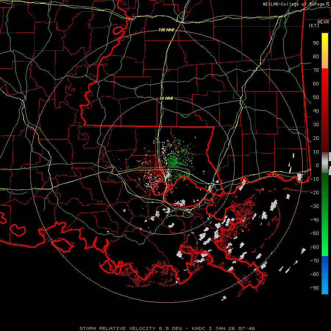Image resolution: width=331 pixels, height=331 pixels.
Task: Select the -50 knots scale value
Action: coord(314,233)
